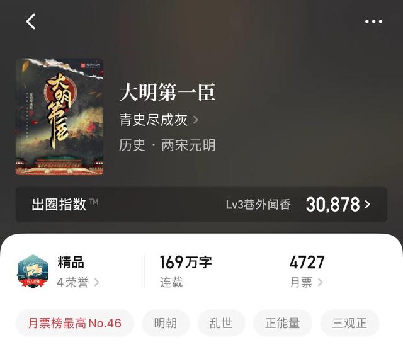Tap the 30,878 index score
Viewport: 403px width, 347px height.
pos(332,205)
